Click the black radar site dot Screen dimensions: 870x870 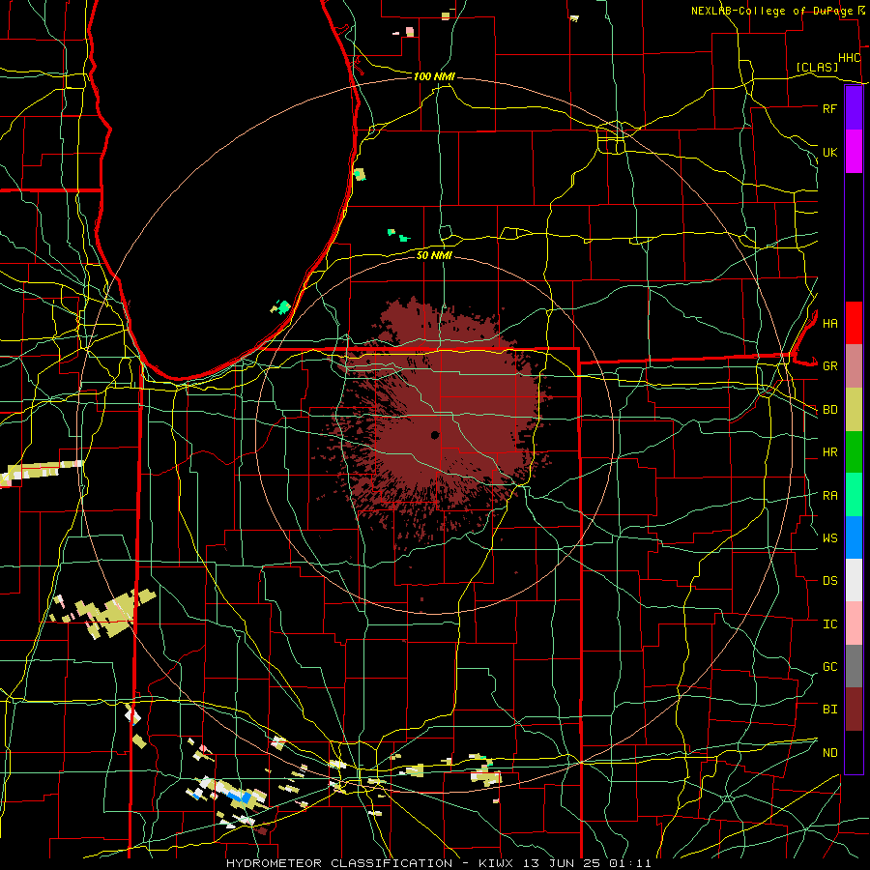coord(435,435)
